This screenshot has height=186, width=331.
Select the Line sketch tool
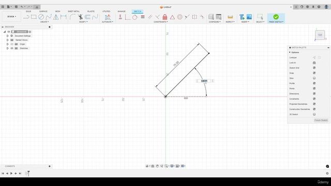[x=26, y=17]
